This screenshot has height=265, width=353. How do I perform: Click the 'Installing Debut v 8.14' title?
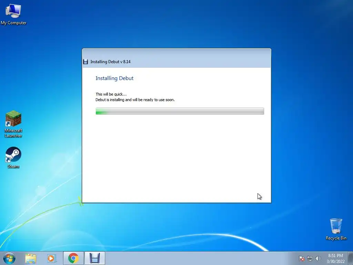click(110, 62)
